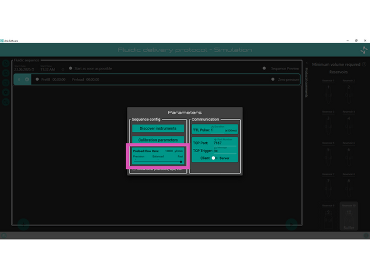Enable the Sequence Preview toggle

pos(264,68)
